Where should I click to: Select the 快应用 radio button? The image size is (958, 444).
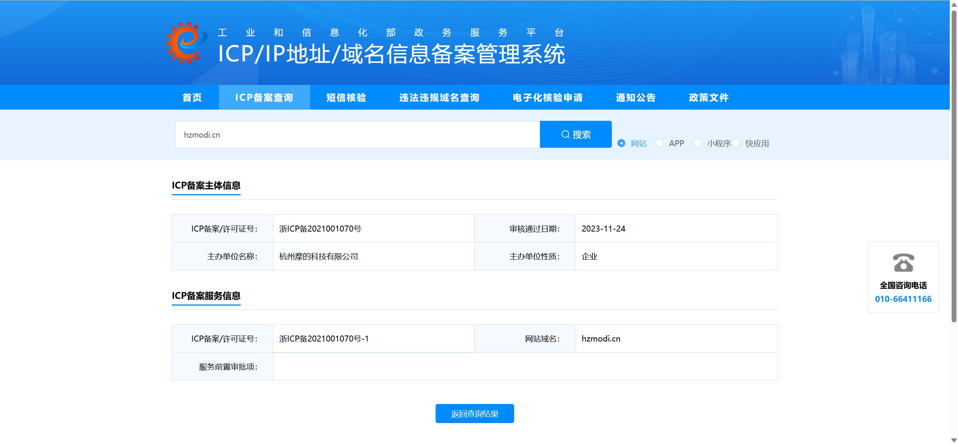(736, 143)
